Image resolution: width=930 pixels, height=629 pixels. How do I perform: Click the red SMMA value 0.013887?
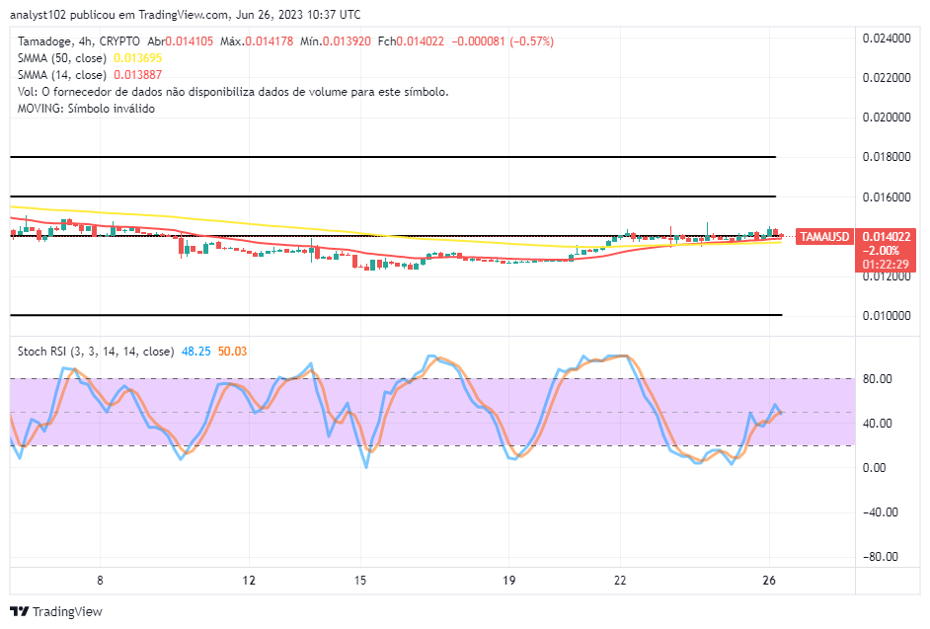pos(137,75)
